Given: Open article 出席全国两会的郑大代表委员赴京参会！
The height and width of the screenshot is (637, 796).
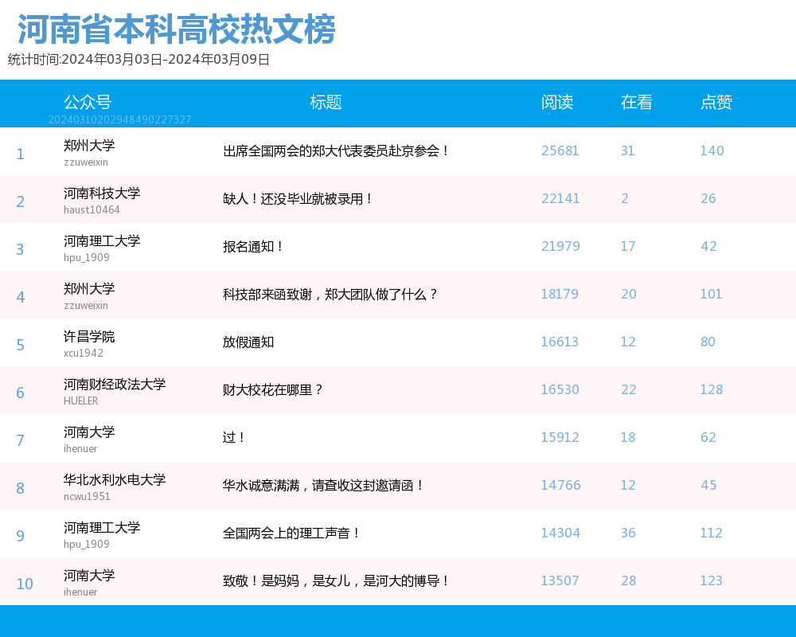Looking at the screenshot, I should click(335, 150).
